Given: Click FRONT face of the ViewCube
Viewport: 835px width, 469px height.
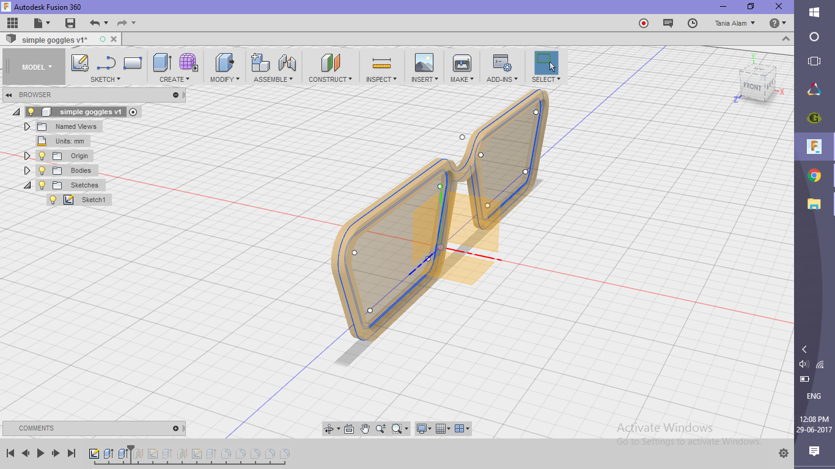Looking at the screenshot, I should tap(752, 87).
